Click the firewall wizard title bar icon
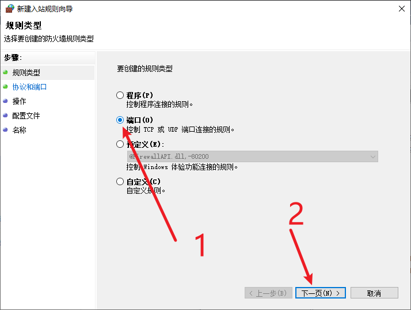The image size is (411, 310). pos(10,9)
